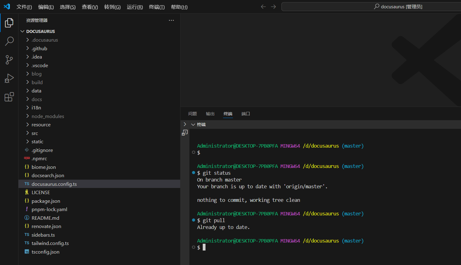
Task: Open the Run and Debug icon
Action: (9, 78)
